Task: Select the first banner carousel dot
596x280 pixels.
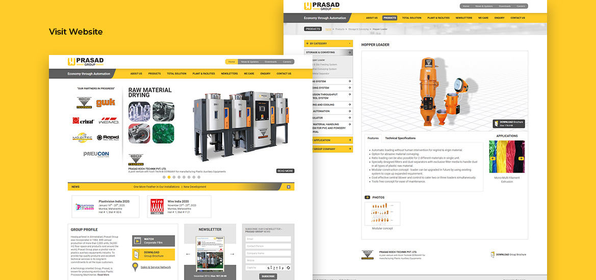Action: 164,177
